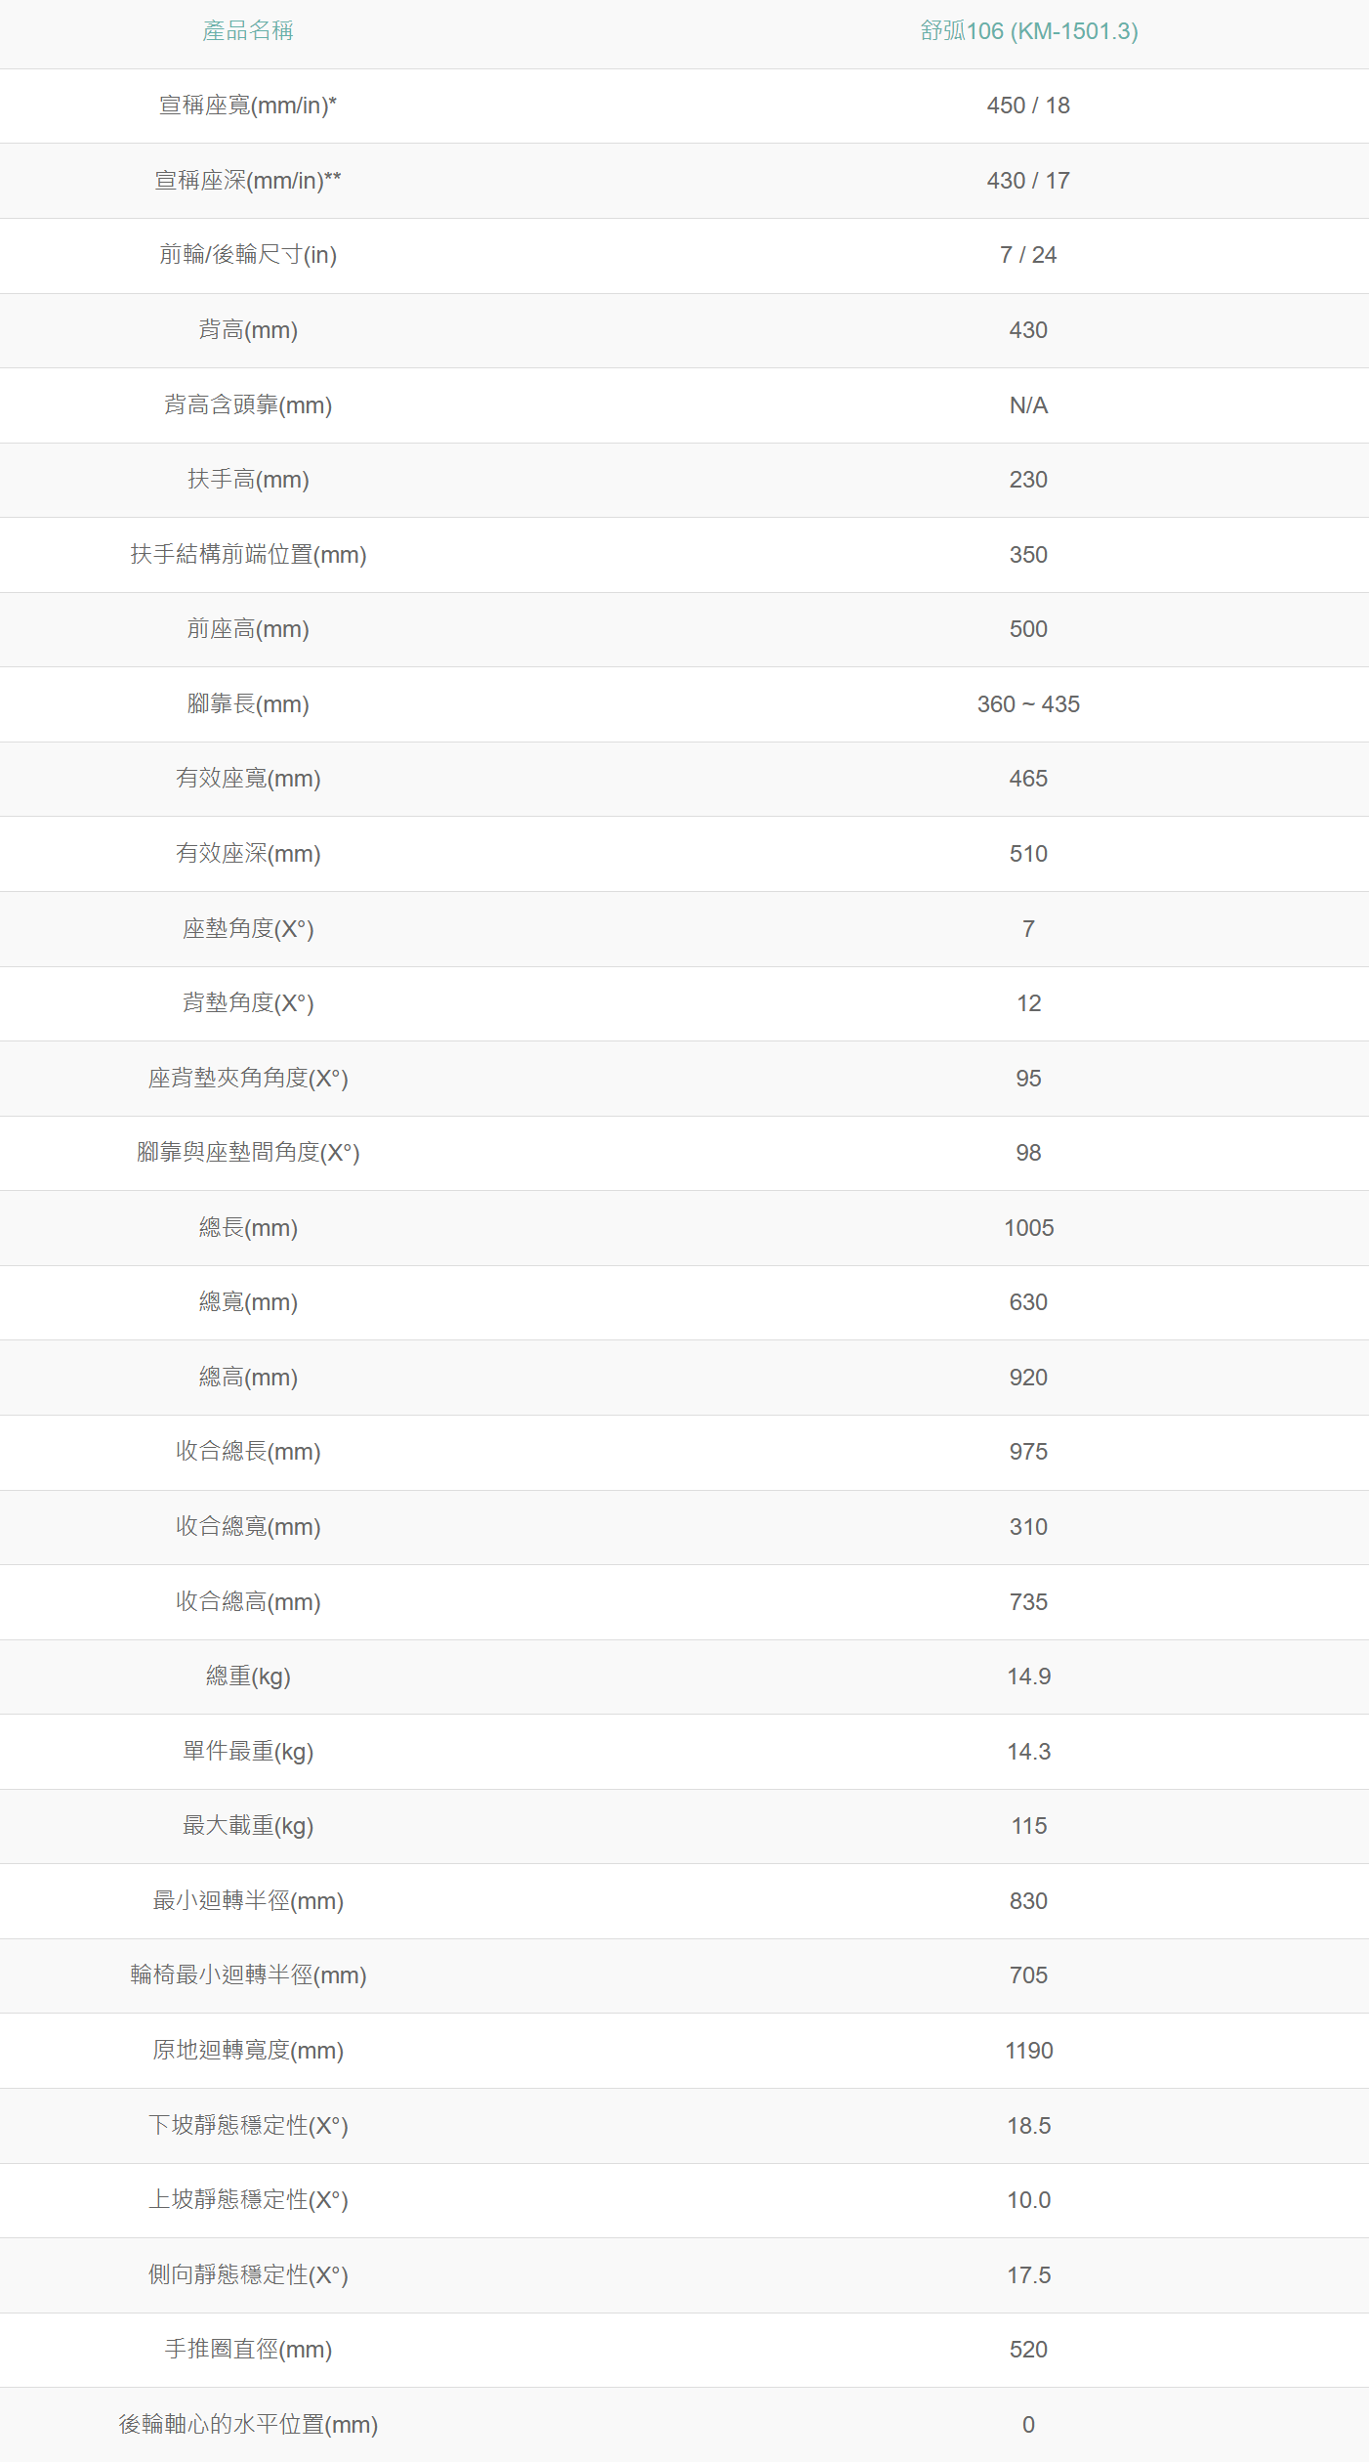Click the 宣稱座深(mm/in)** row label

pos(248,181)
